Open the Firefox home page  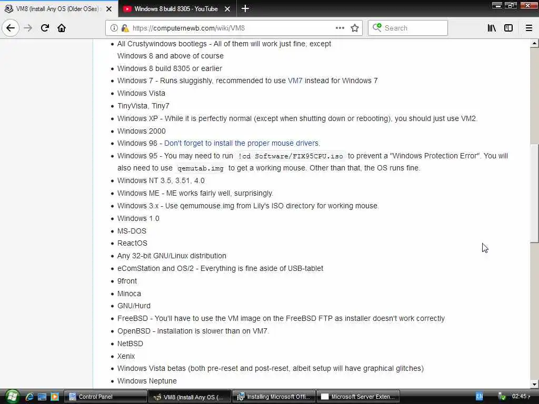tap(62, 28)
